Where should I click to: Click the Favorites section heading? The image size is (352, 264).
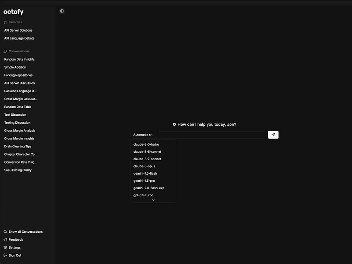click(x=15, y=22)
